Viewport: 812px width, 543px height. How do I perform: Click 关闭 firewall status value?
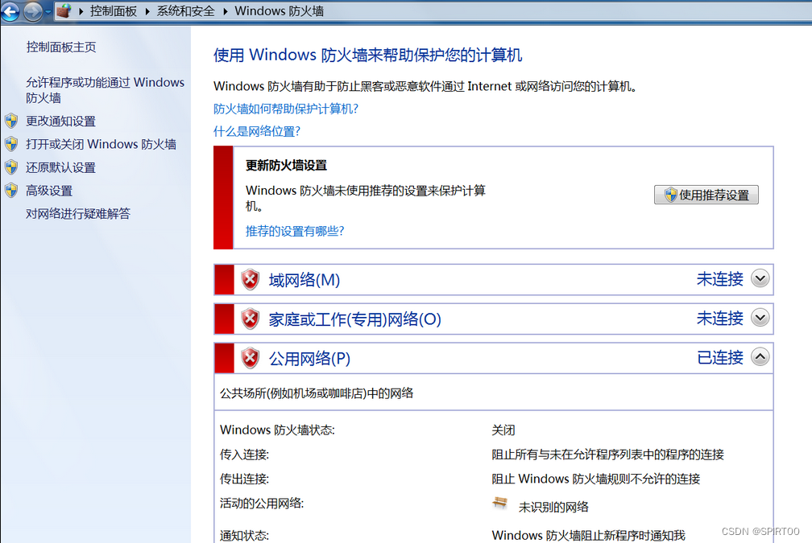[x=503, y=430]
